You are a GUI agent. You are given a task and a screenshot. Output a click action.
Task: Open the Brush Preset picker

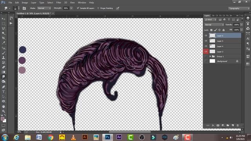tap(16, 8)
